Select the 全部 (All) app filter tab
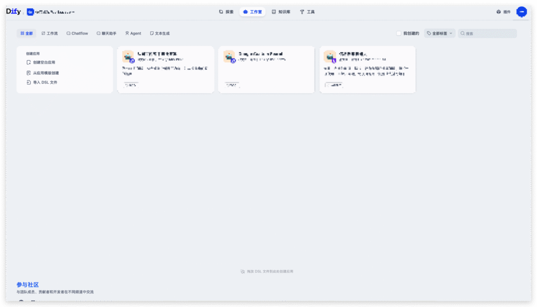 pyautogui.click(x=26, y=33)
